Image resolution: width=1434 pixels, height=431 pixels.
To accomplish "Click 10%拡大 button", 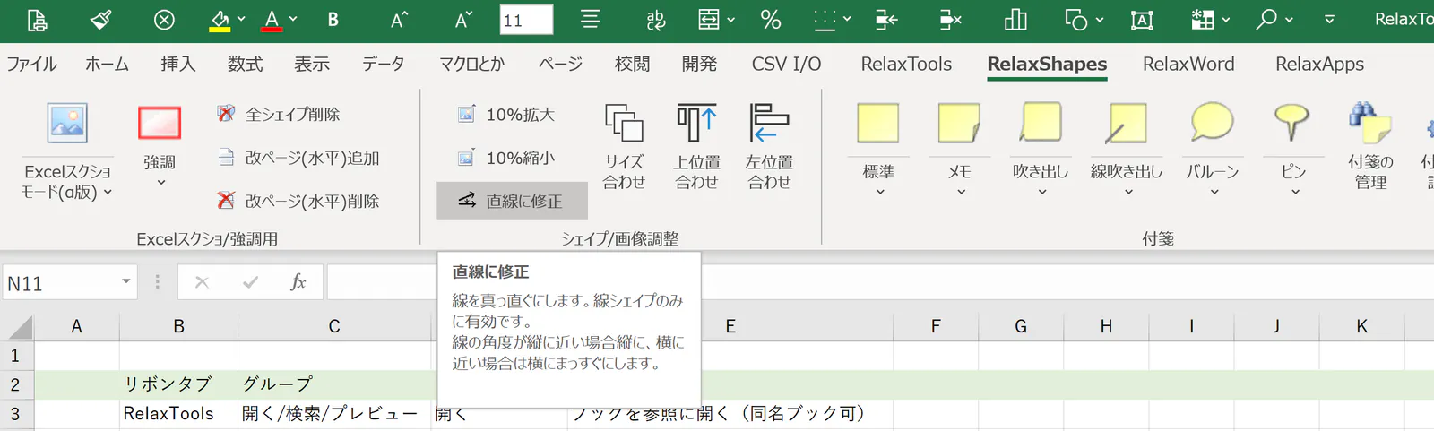I will [506, 114].
